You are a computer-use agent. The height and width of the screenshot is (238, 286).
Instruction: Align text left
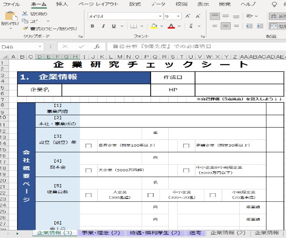pyautogui.click(x=214, y=26)
